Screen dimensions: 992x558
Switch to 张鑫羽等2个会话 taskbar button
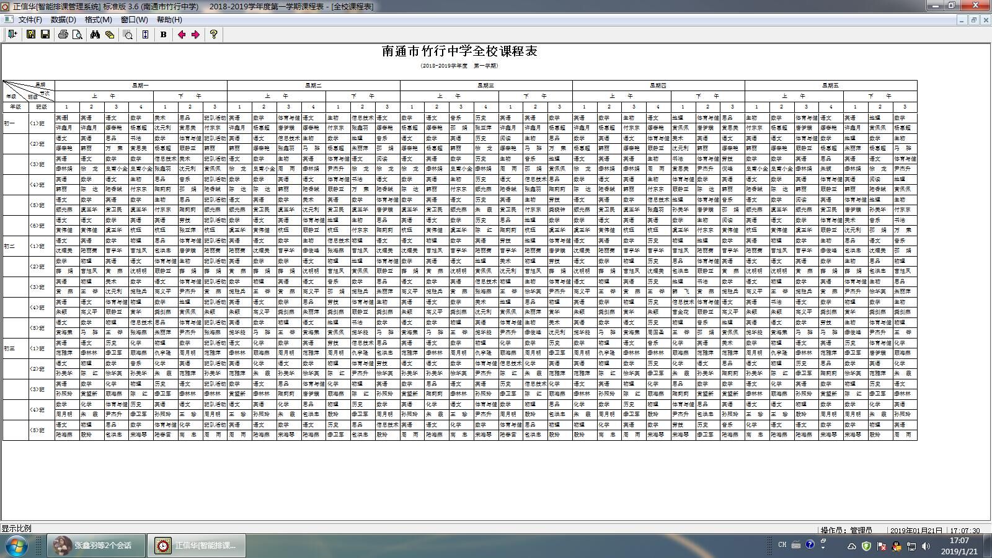click(x=95, y=546)
